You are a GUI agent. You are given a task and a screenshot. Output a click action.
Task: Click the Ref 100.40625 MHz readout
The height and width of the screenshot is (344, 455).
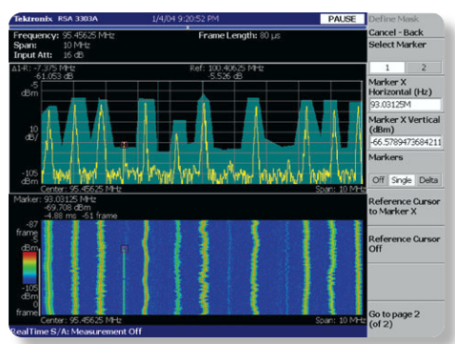pyautogui.click(x=227, y=68)
